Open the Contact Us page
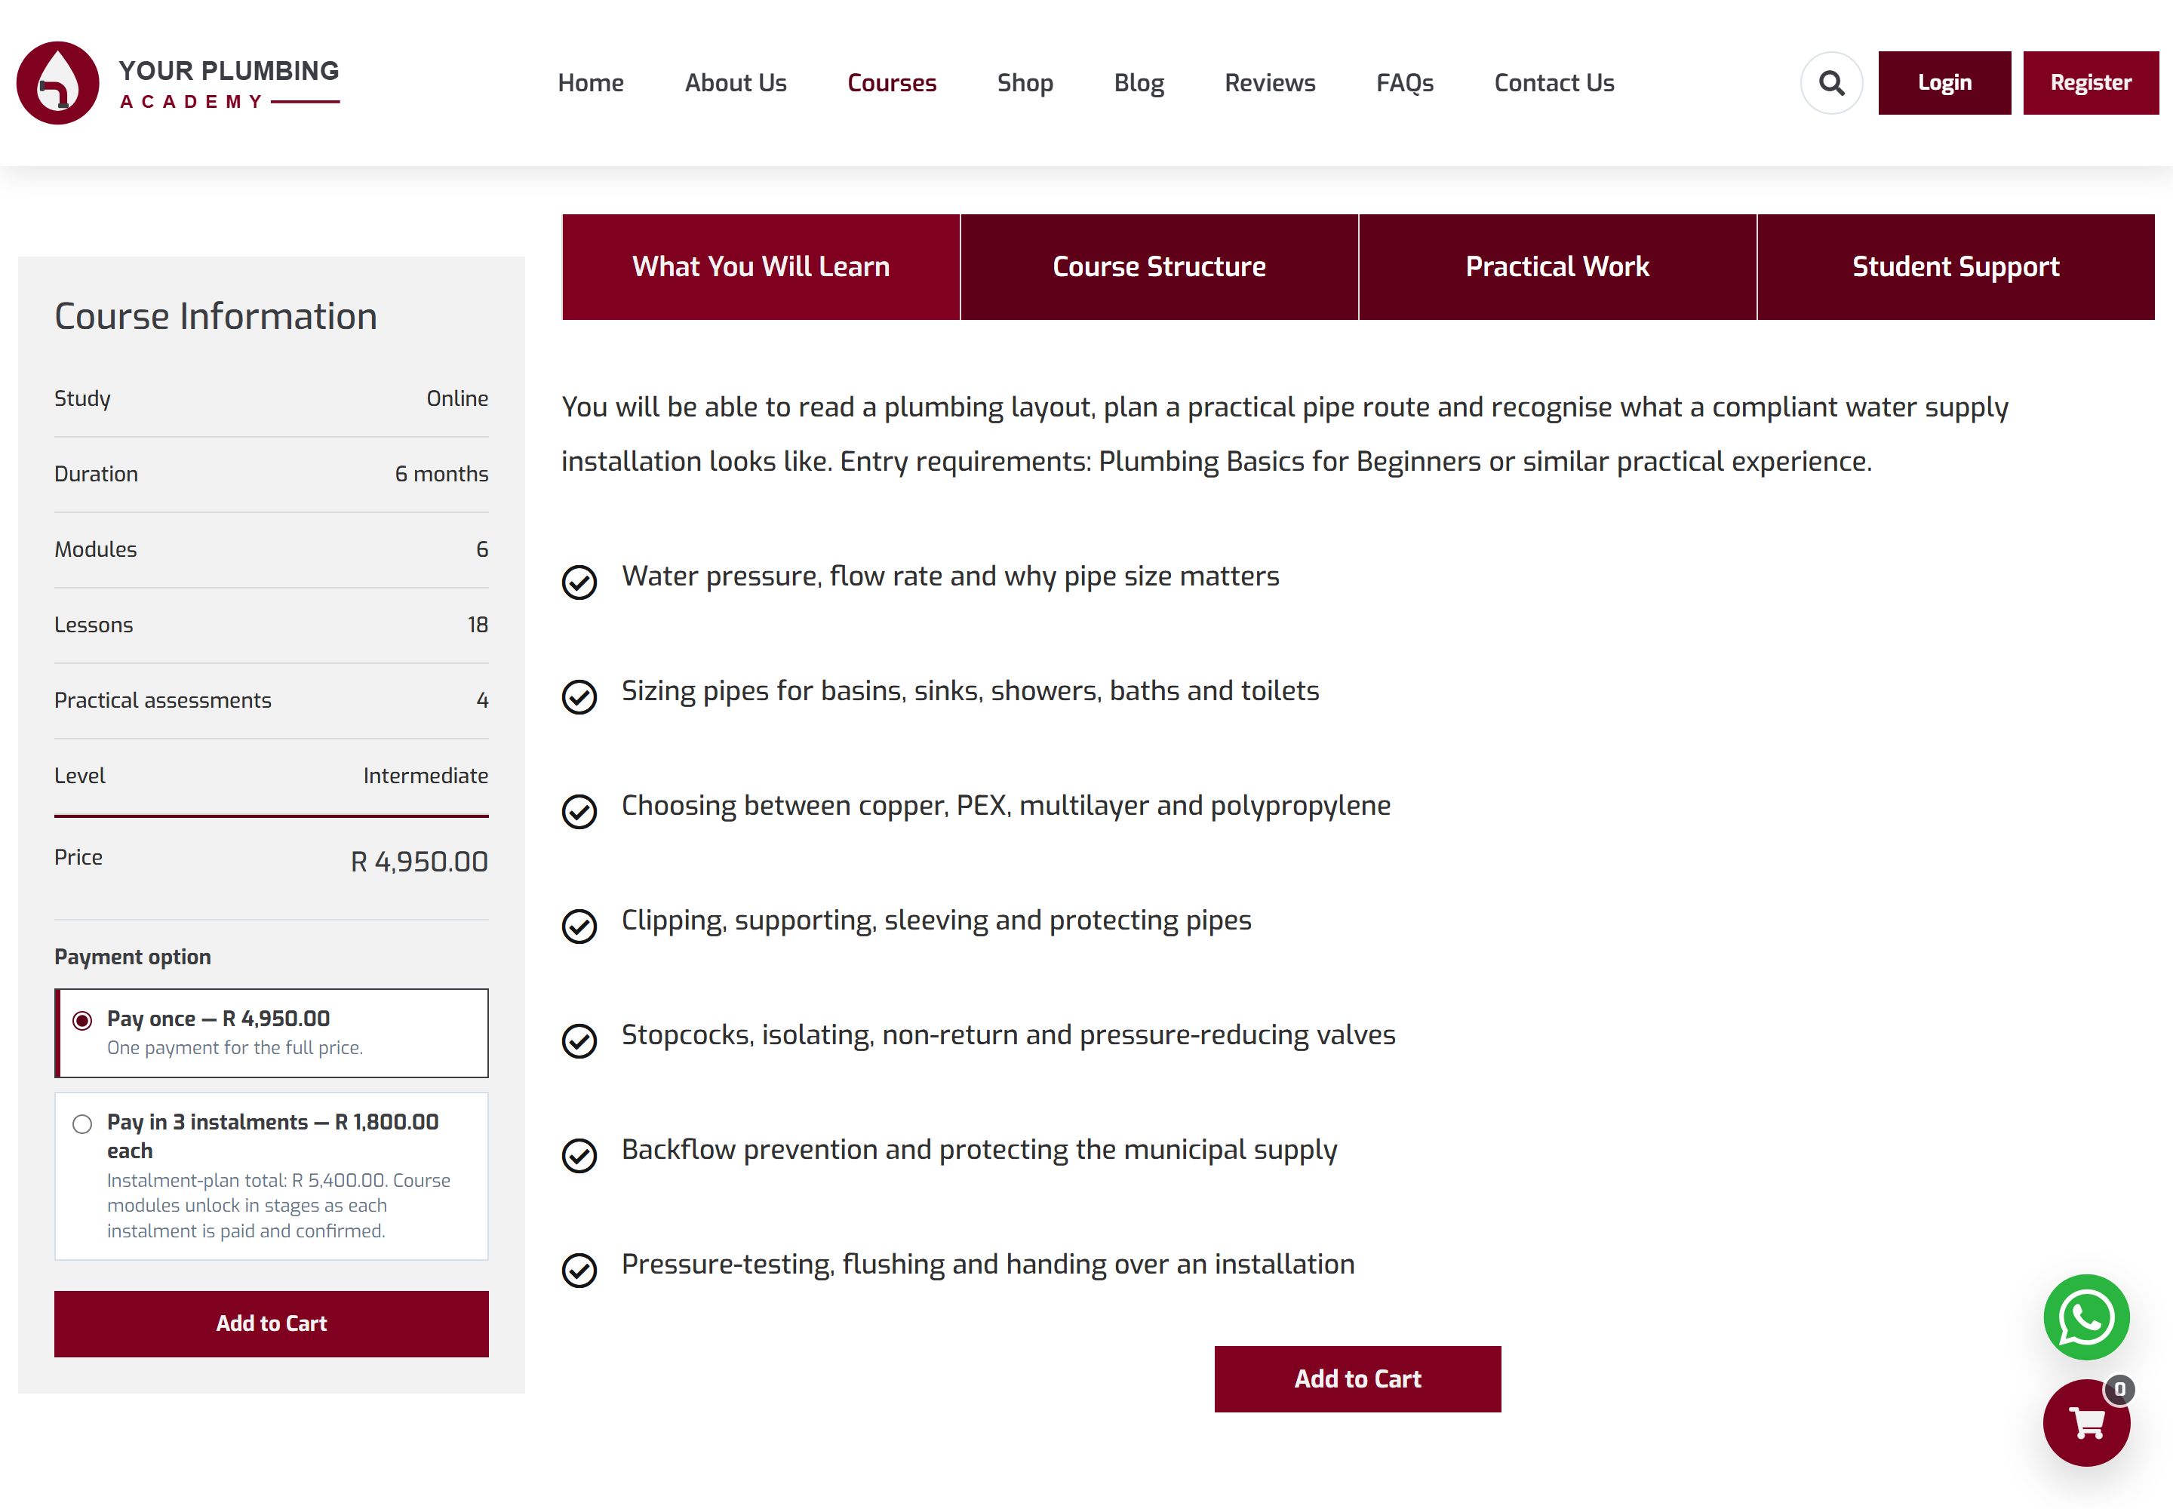This screenshot has height=1509, width=2173. click(1554, 83)
